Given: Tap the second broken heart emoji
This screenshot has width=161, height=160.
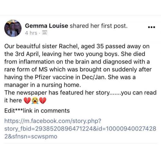Looking at the screenshot, I should 43,100.
